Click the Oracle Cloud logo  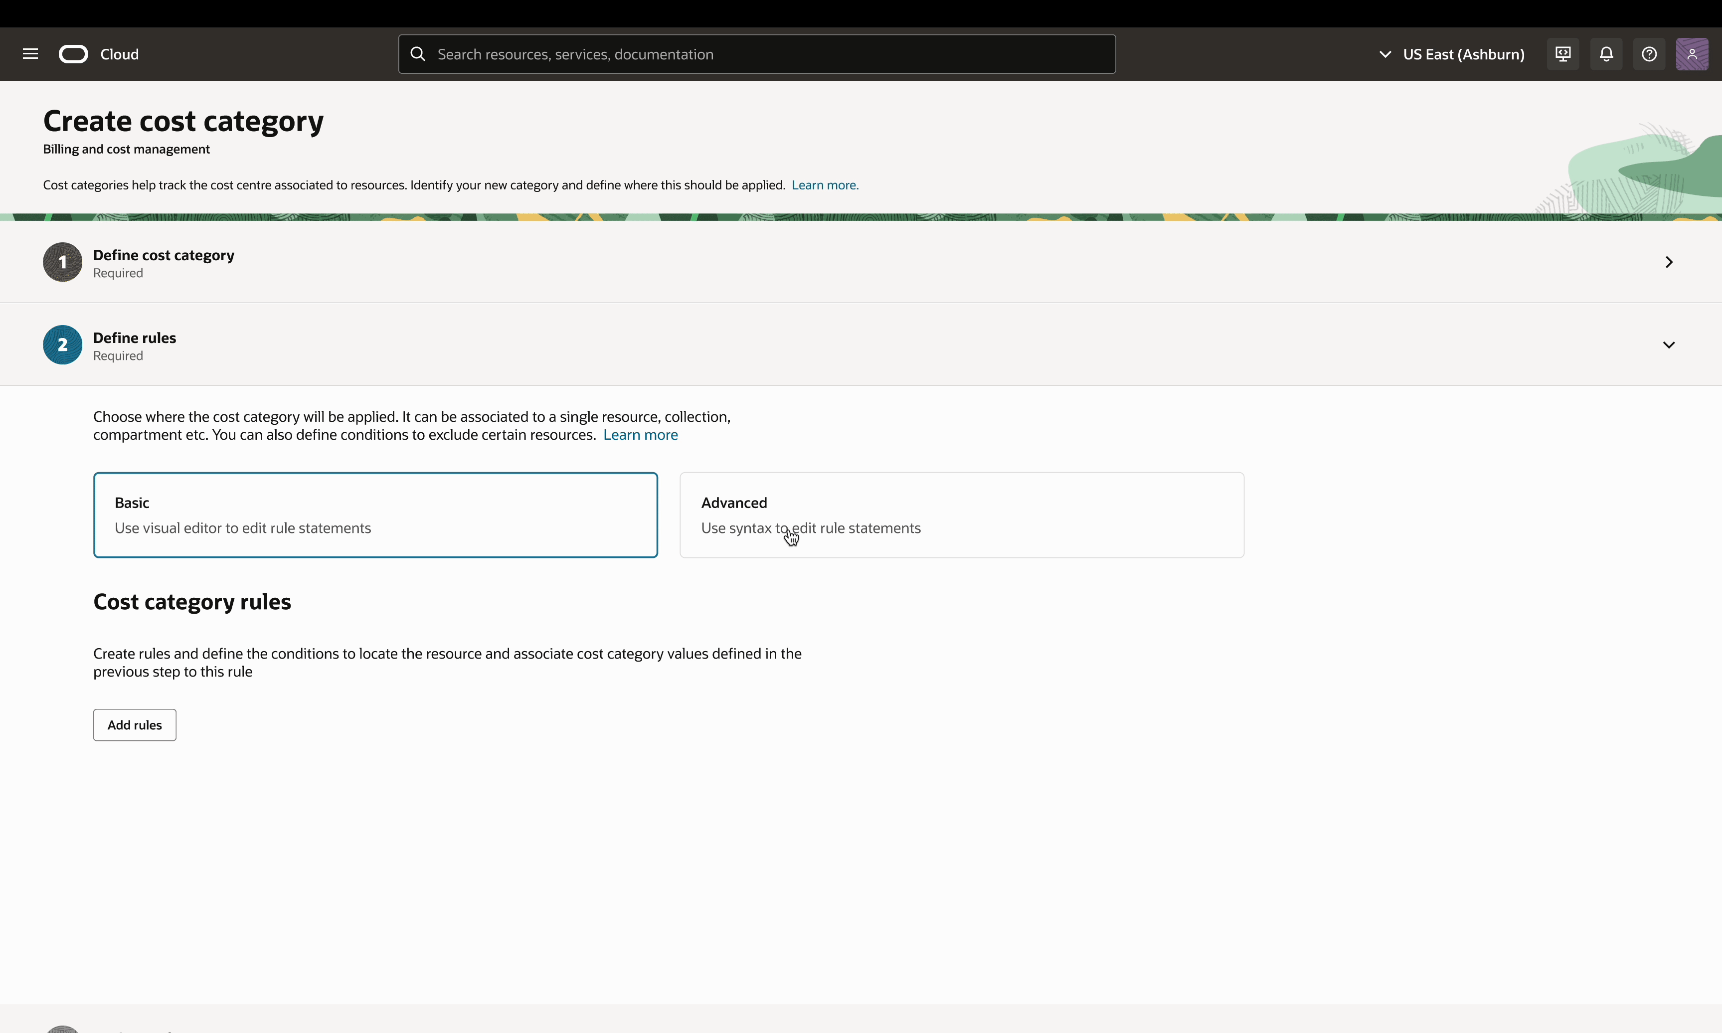click(73, 54)
